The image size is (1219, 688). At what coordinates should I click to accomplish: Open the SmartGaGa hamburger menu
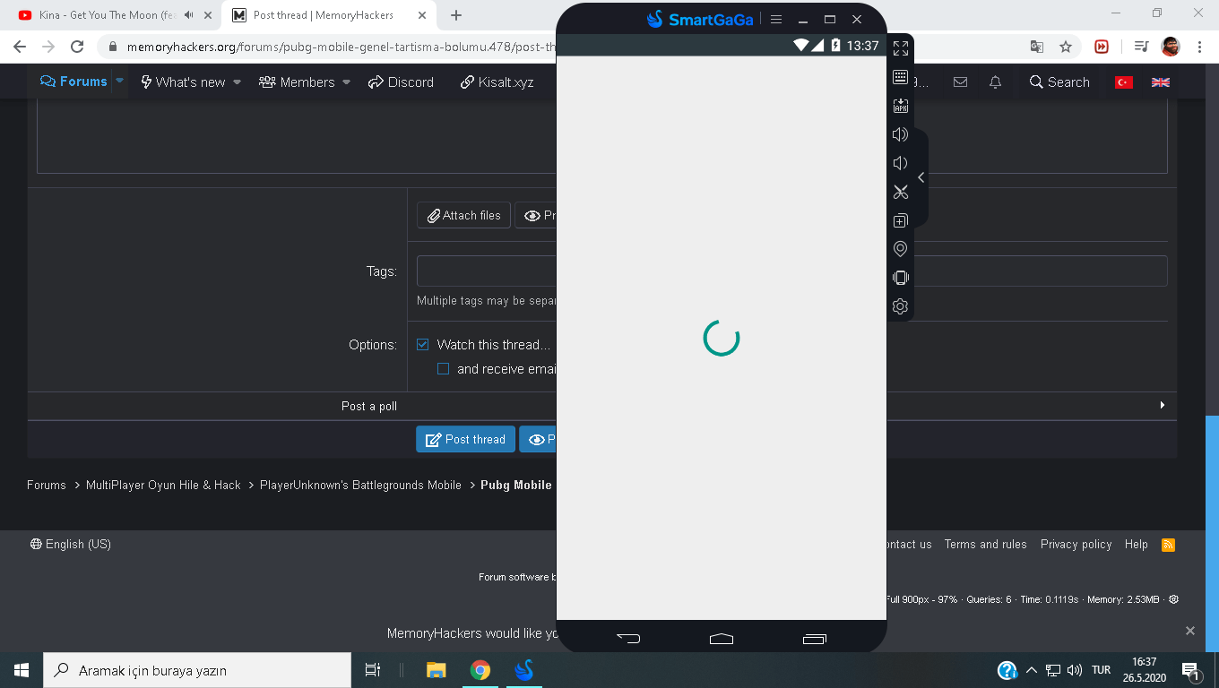(776, 20)
